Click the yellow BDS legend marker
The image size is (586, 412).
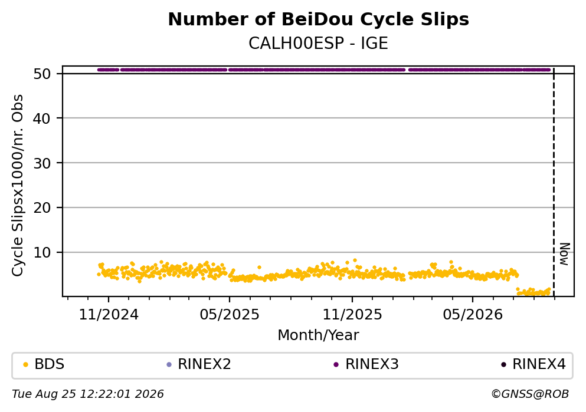pyautogui.click(x=25, y=365)
